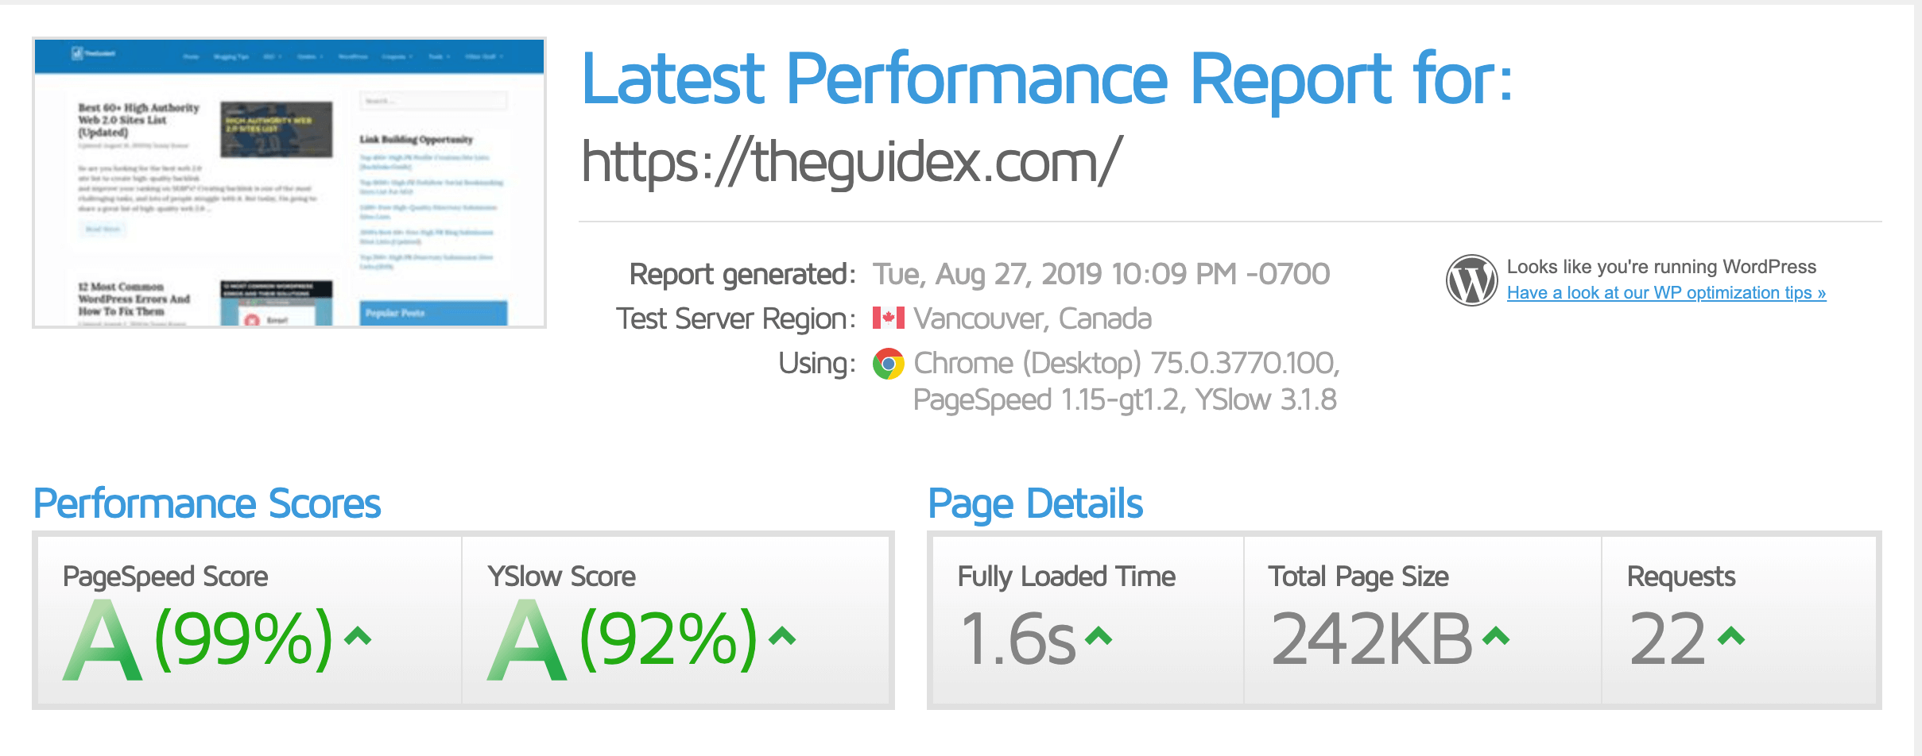Click the Total Page Size label
This screenshot has width=1922, height=756.
point(1358,577)
